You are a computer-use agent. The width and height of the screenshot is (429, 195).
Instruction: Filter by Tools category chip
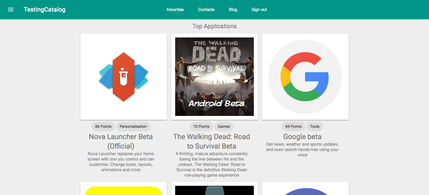pos(315,126)
